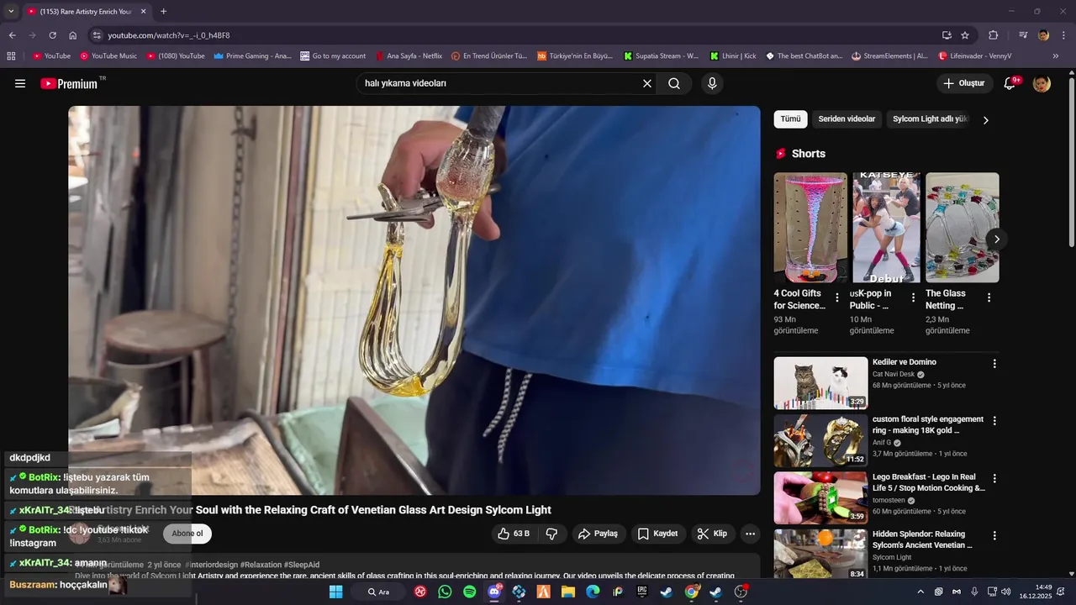Click the volume icon in system tray
This screenshot has height=605, width=1076.
pos(1006,592)
